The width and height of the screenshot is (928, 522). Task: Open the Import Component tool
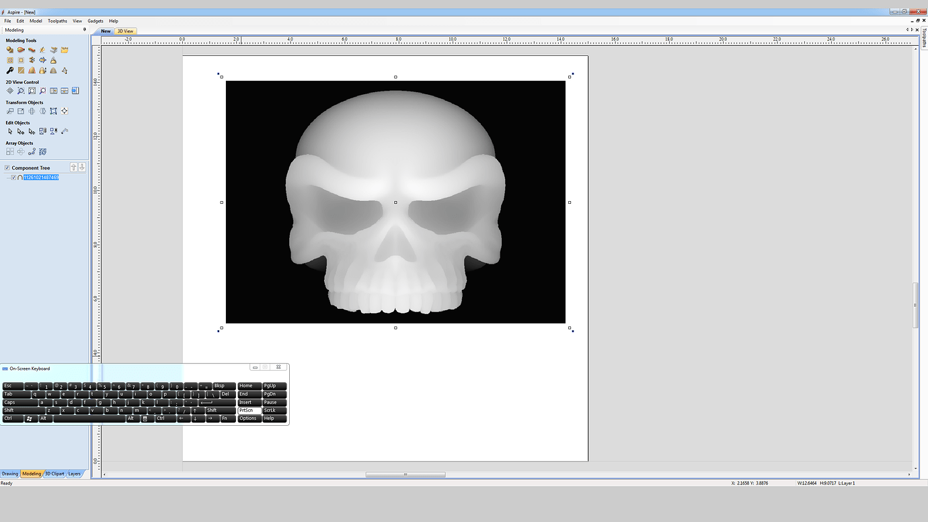click(x=64, y=50)
